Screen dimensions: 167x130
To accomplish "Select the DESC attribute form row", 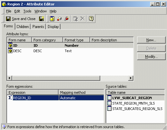I will click(70, 51).
